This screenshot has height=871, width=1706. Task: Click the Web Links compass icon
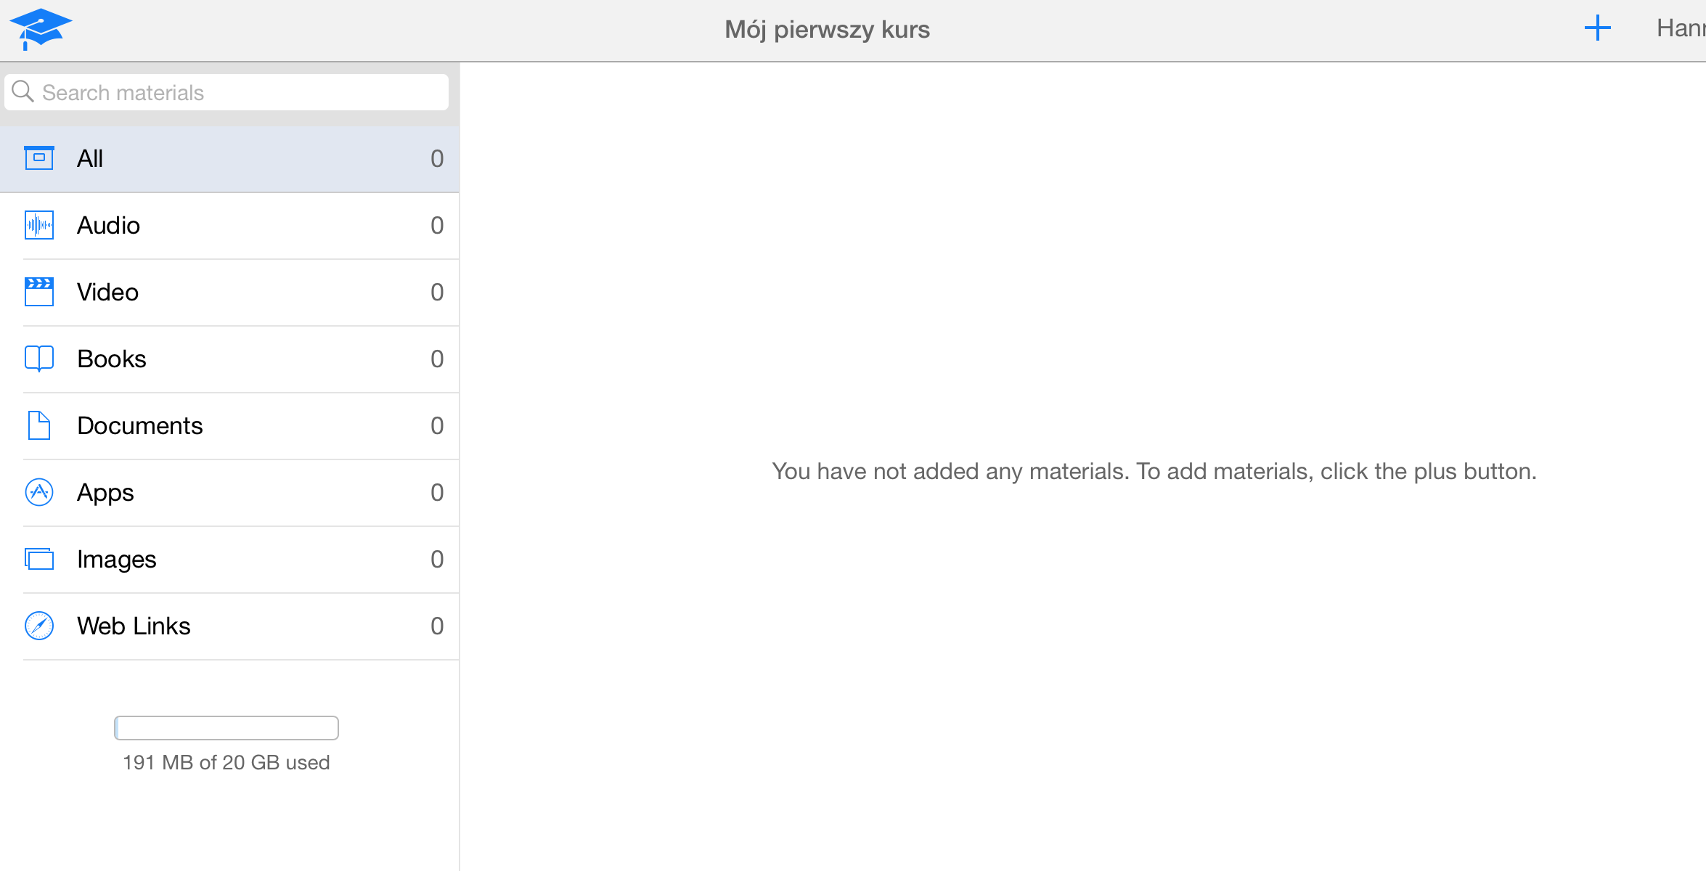pos(39,626)
